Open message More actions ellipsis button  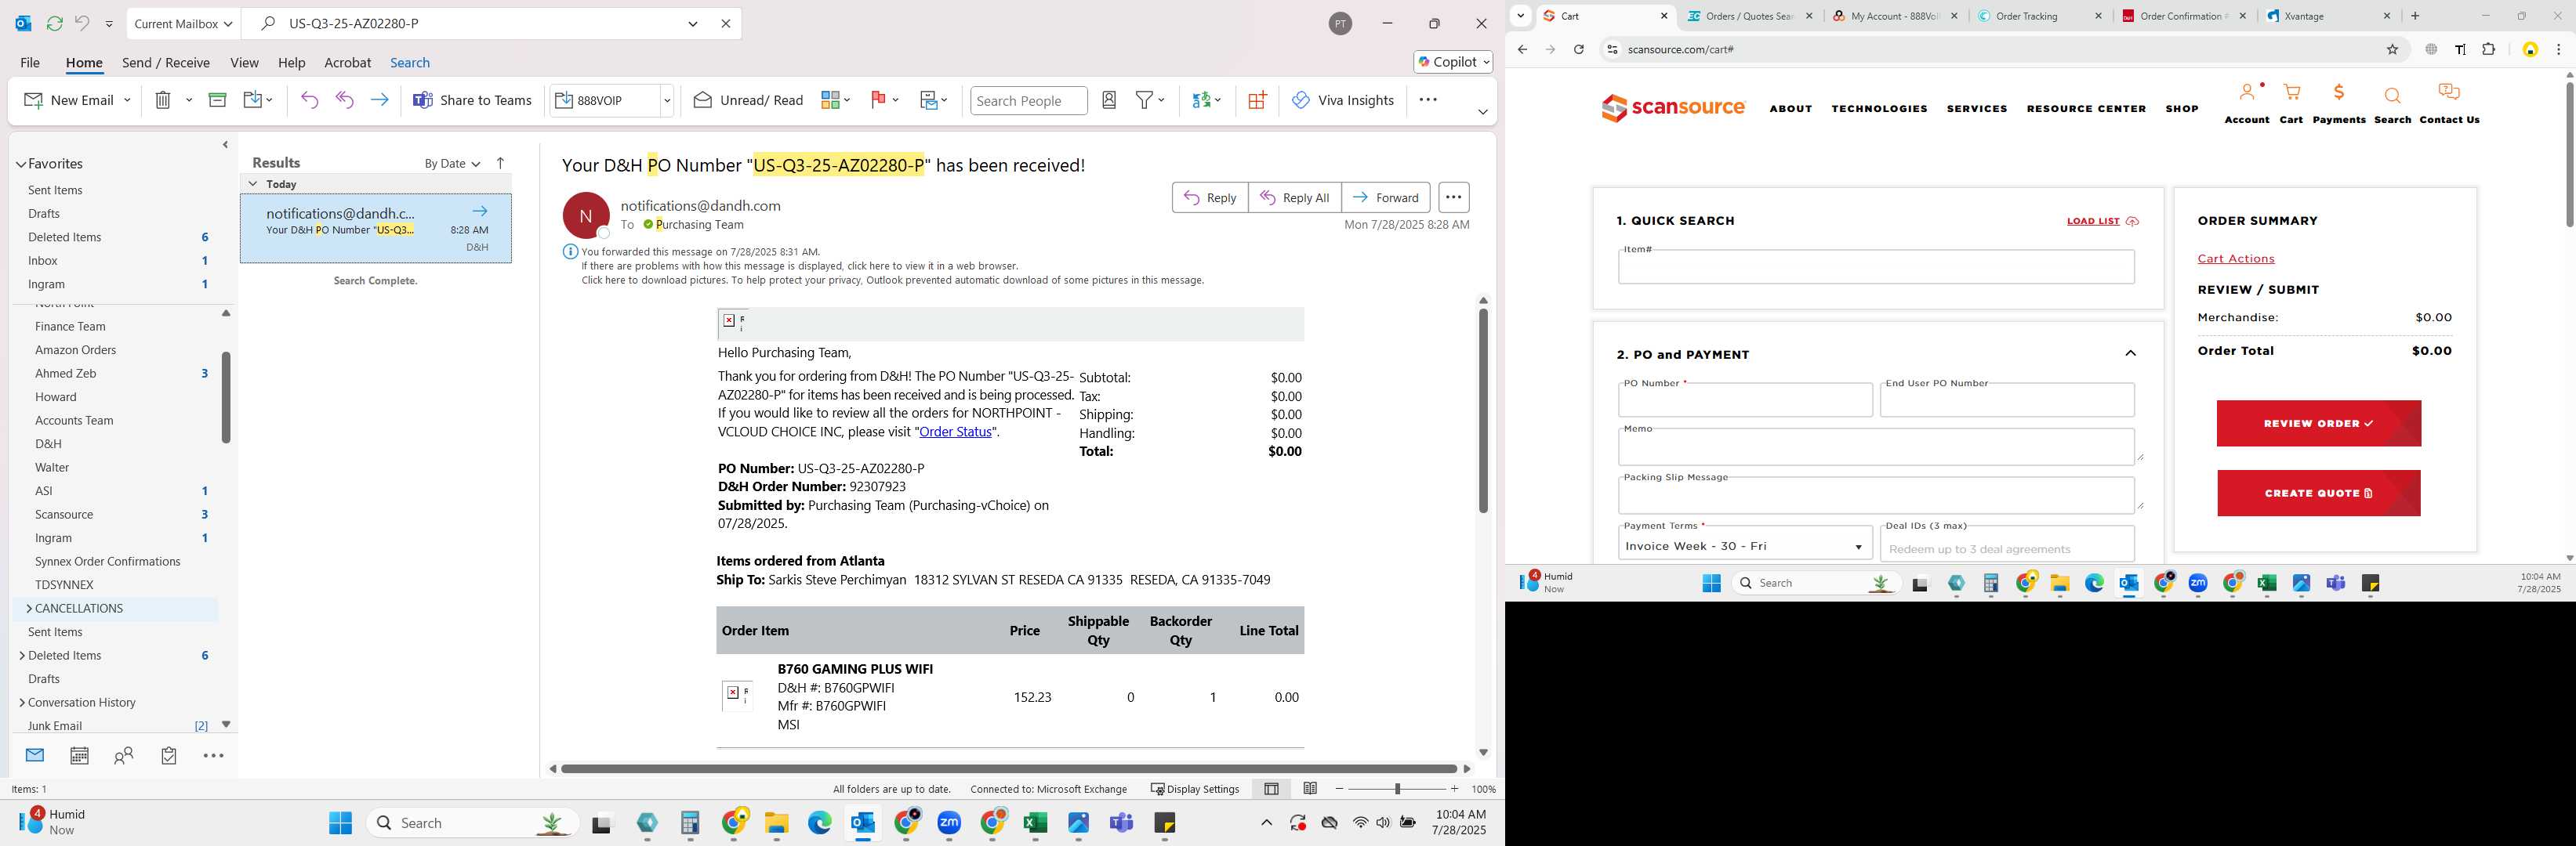point(1453,197)
